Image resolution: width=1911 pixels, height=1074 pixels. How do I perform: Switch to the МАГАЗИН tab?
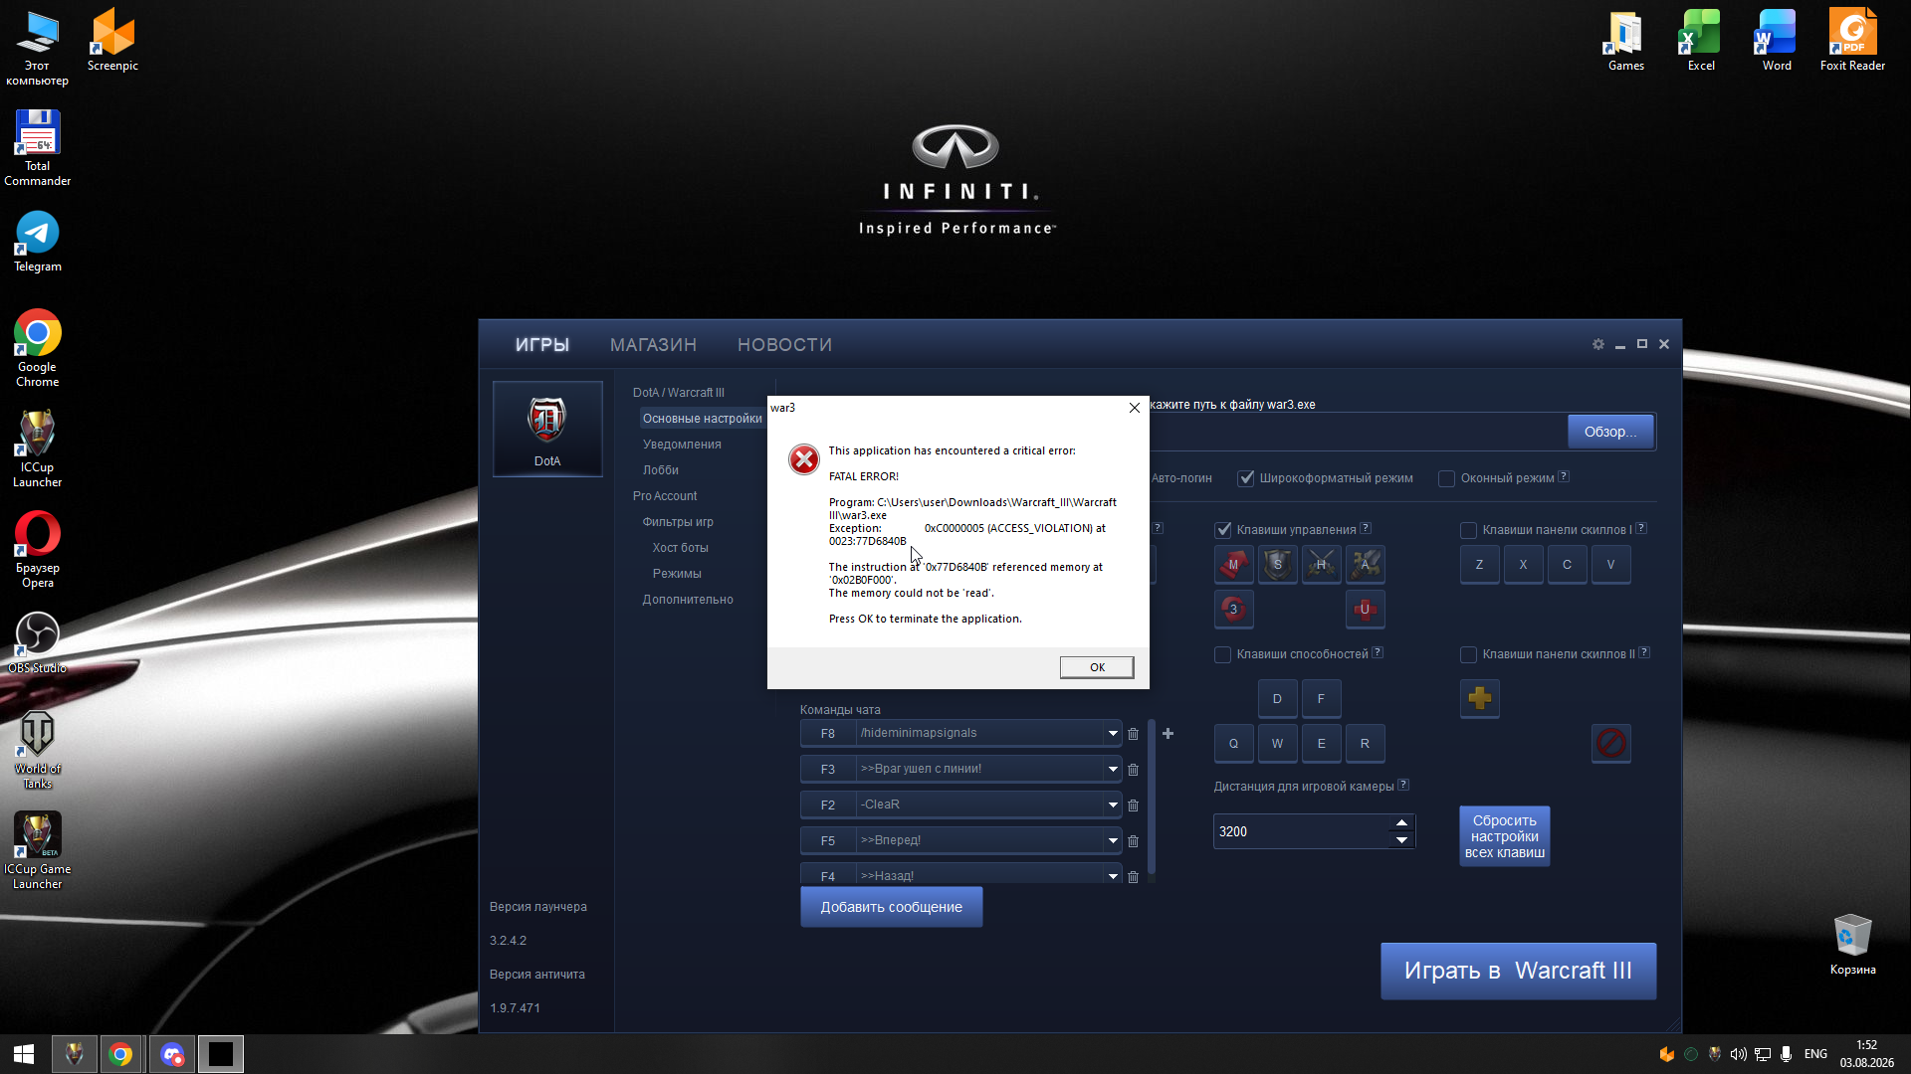pyautogui.click(x=653, y=345)
